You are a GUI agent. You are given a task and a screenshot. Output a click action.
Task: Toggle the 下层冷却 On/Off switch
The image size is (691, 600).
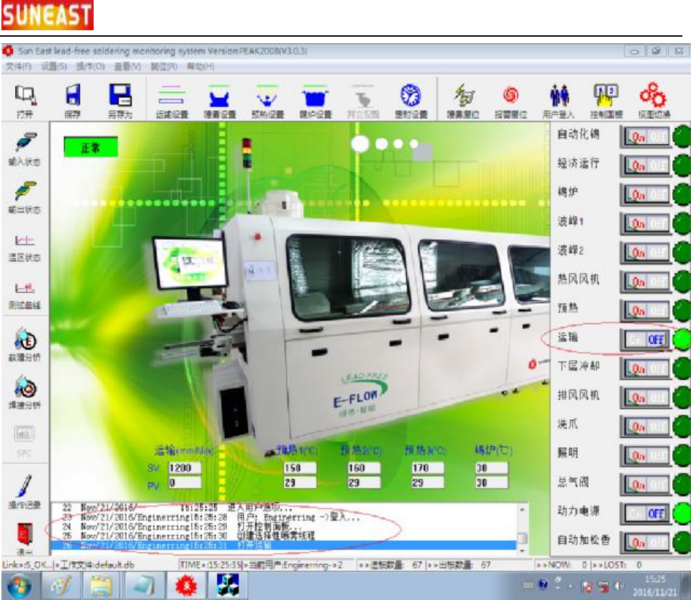(x=646, y=369)
